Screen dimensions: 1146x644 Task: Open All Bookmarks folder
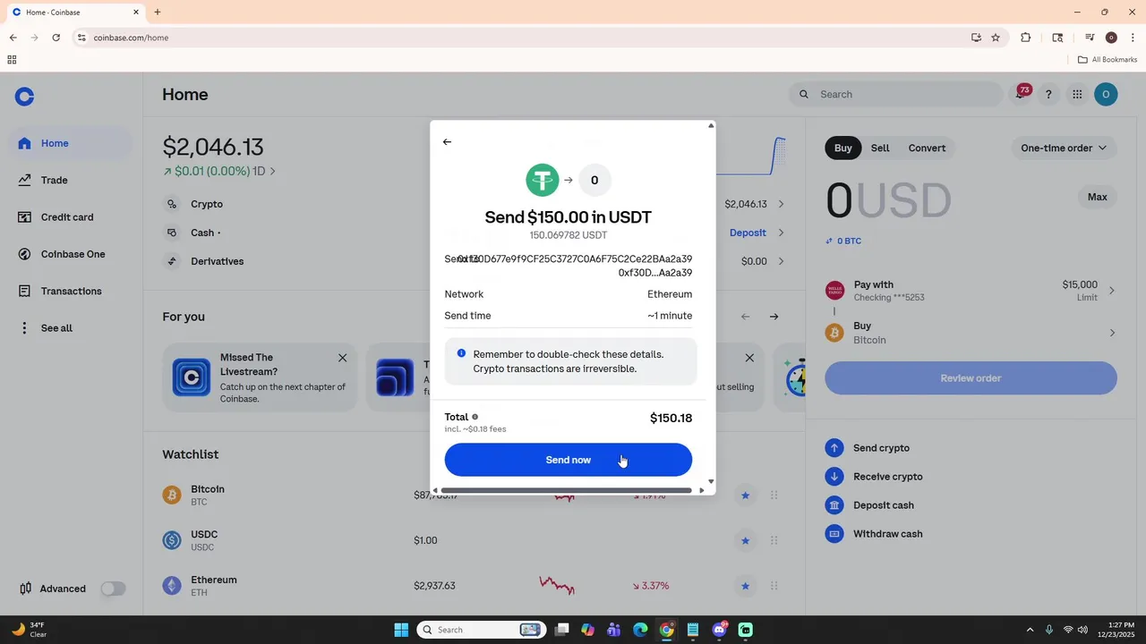[x=1108, y=60]
